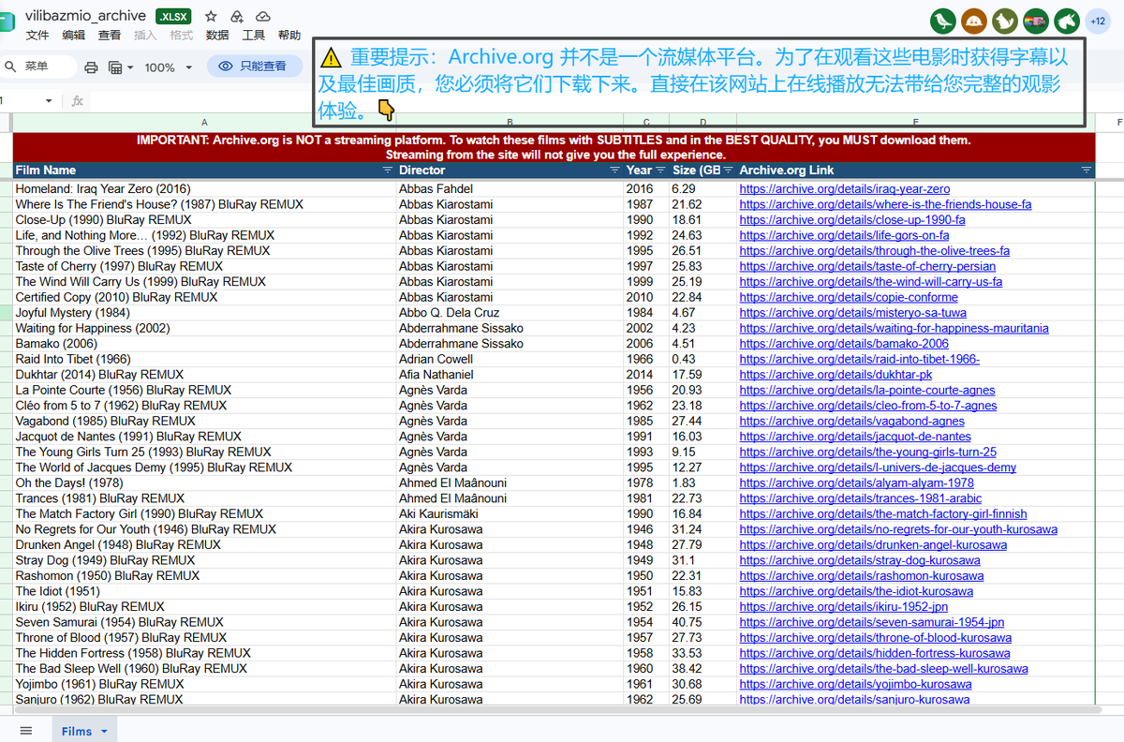Open the close-up-1990-fa archive link
The image size is (1124, 742).
tap(852, 220)
